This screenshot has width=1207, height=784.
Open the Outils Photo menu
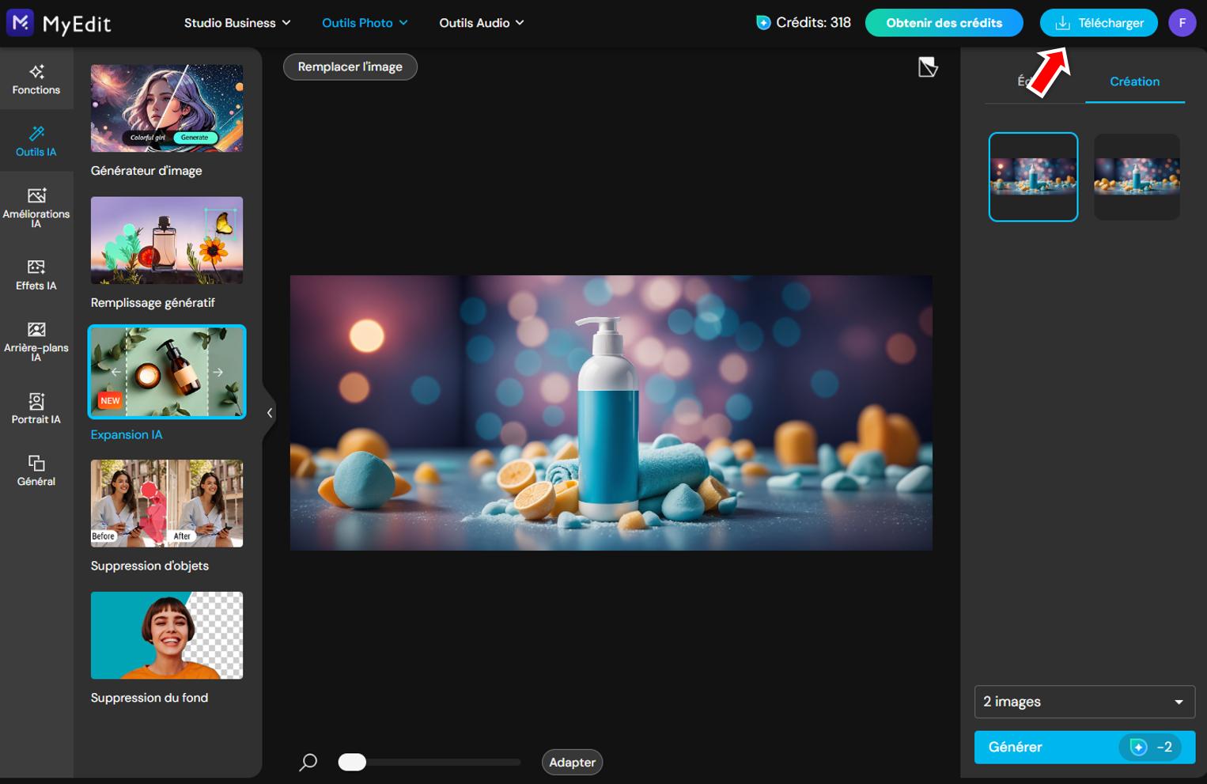tap(364, 22)
